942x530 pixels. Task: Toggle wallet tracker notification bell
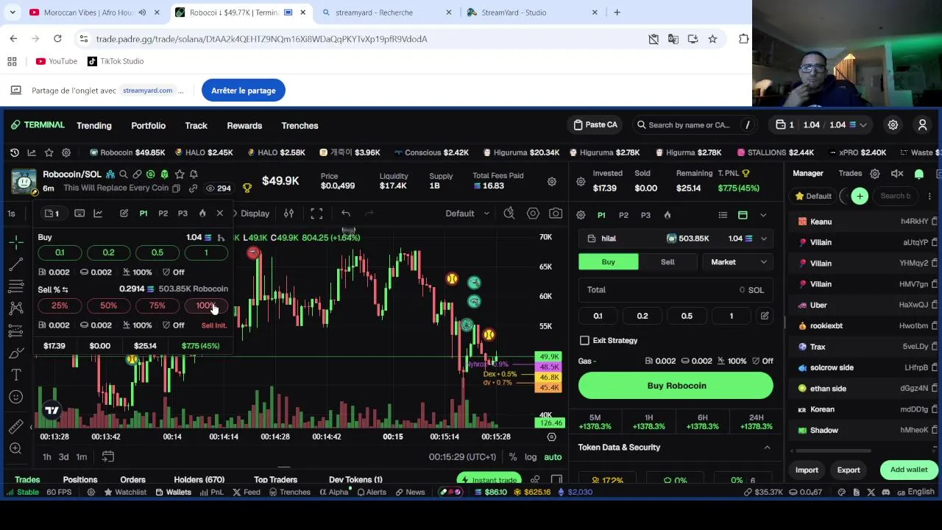[x=919, y=174]
